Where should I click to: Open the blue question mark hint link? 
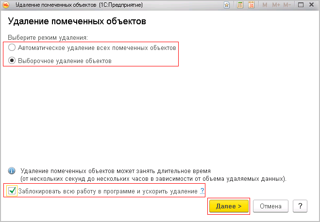pyautogui.click(x=202, y=191)
